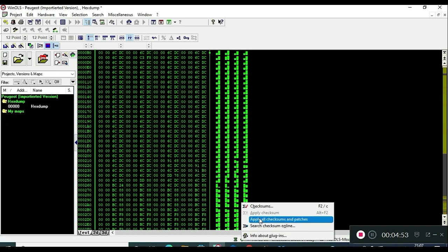This screenshot has height=252, width=448.
Task: Click the open project folder icon
Action: (18, 59)
